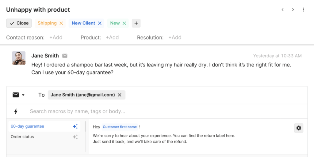Click sparkle icon beside 60-day guarantee macro
Screen dimensions: 314x157
75,126
